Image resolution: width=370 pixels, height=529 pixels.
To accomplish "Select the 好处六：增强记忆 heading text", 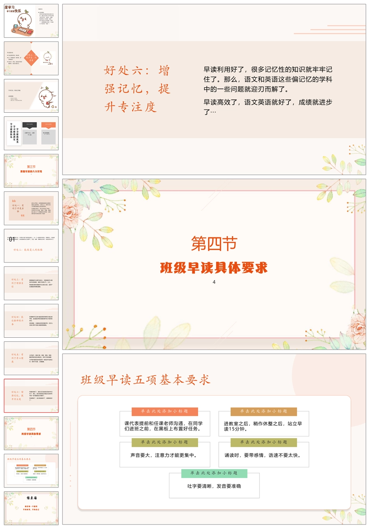I will [x=137, y=89].
